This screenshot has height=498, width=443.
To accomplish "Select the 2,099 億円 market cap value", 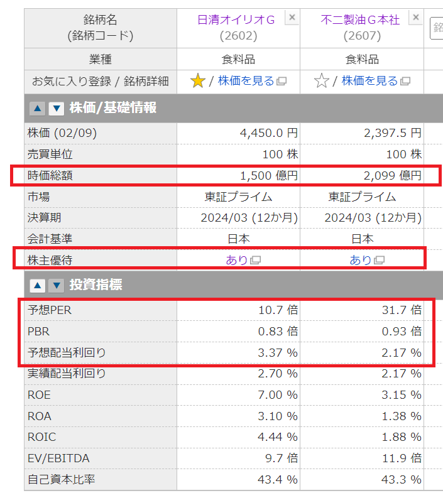I will tap(393, 175).
